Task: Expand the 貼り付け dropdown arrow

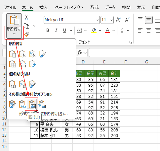Action: click(14, 34)
